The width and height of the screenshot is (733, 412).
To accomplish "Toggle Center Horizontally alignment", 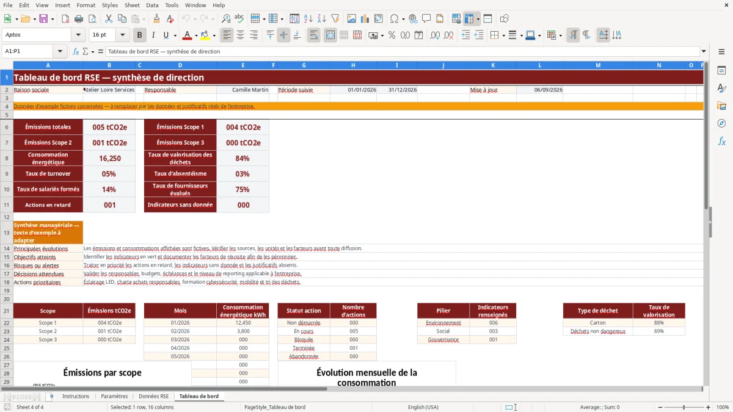I will click(x=240, y=35).
